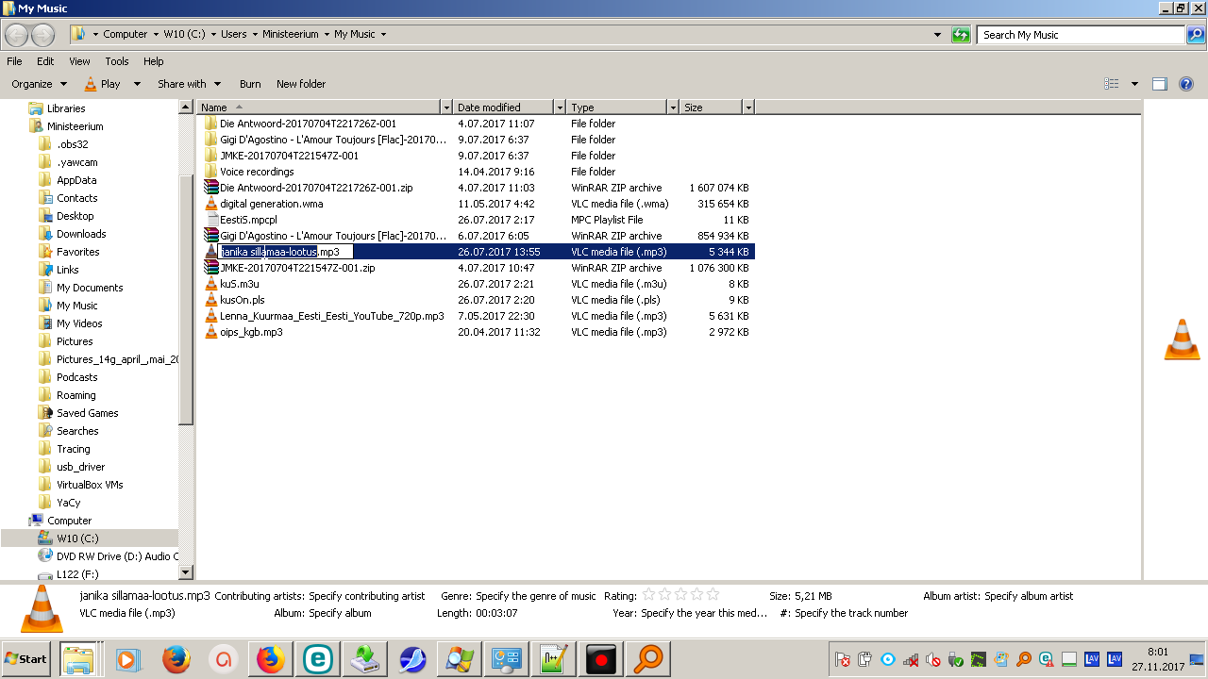This screenshot has width=1208, height=679.
Task: Open the Tools menu
Action: [117, 61]
